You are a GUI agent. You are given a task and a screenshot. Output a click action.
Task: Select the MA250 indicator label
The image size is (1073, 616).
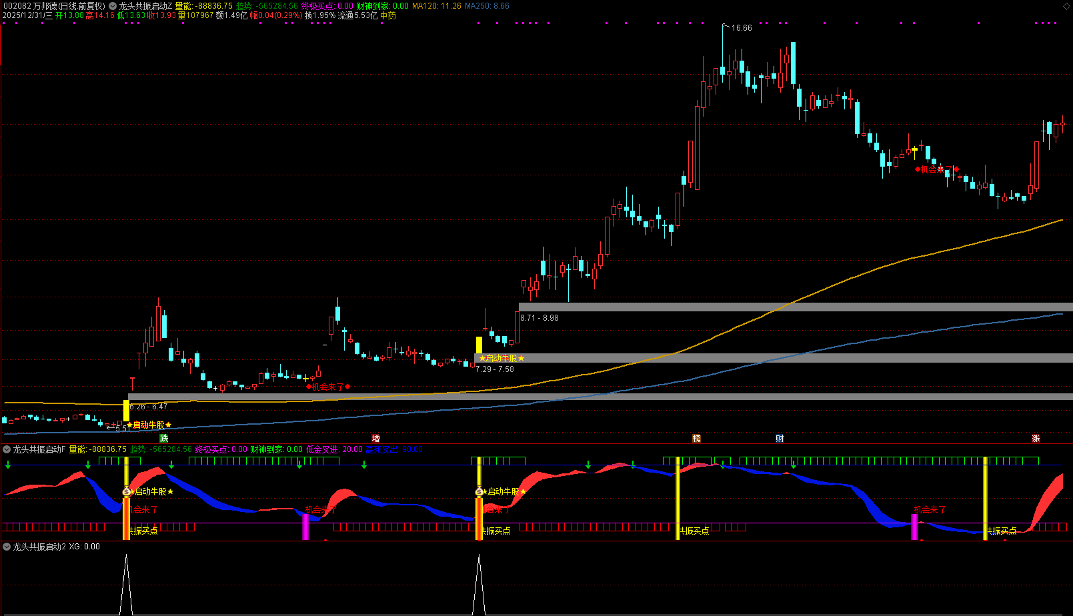point(487,6)
